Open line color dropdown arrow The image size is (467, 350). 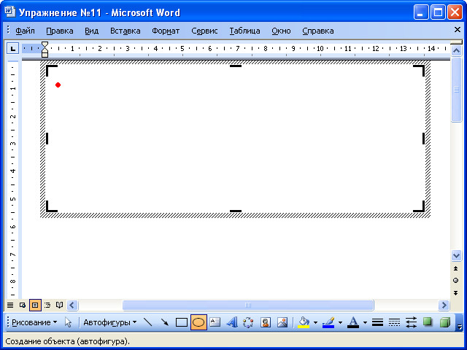pos(340,322)
